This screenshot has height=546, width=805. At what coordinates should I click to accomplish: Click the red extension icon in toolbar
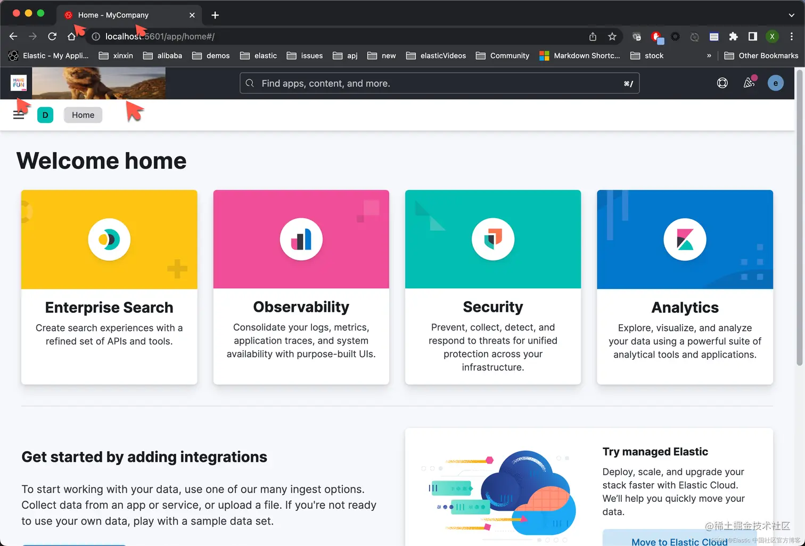click(657, 37)
